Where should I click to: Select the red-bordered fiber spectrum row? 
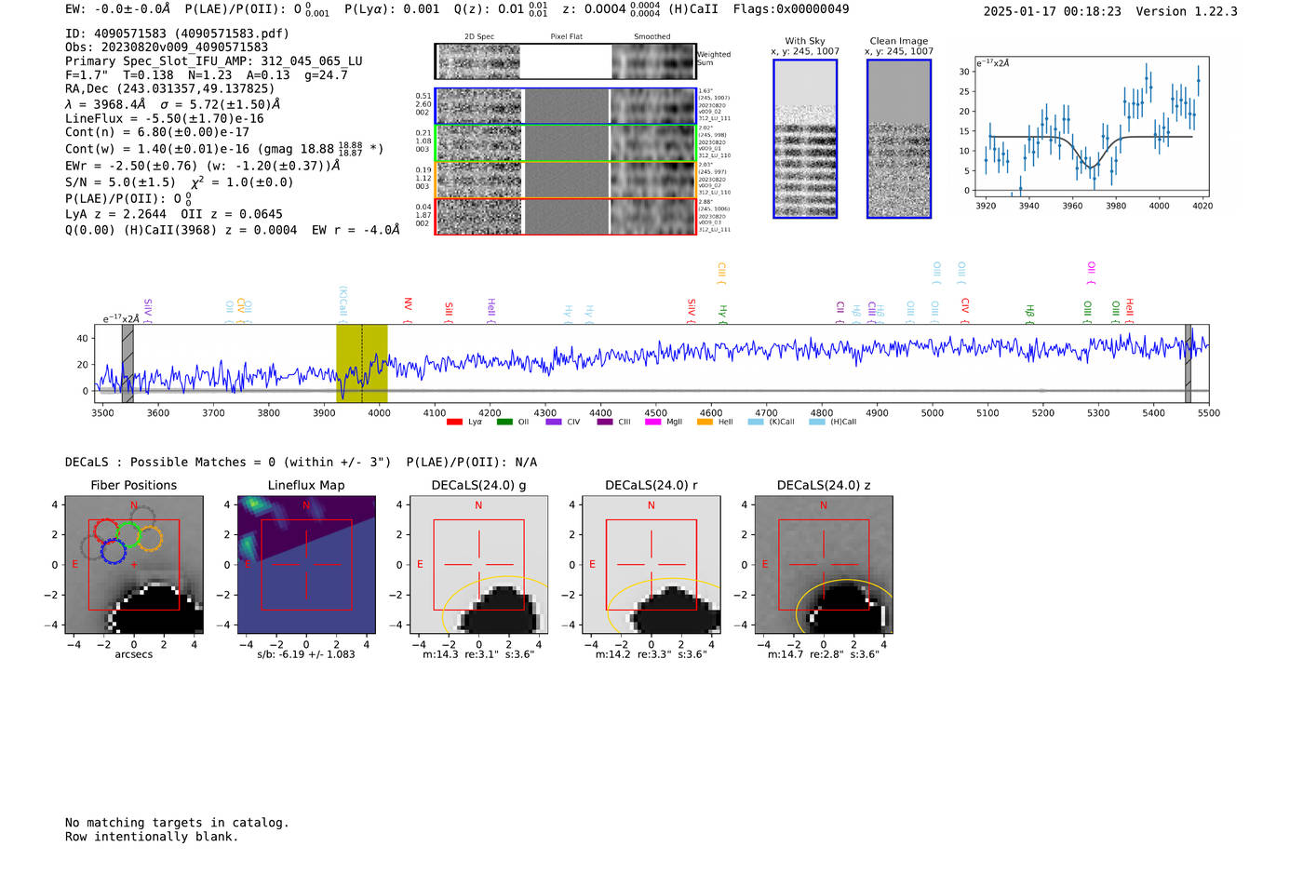point(566,216)
